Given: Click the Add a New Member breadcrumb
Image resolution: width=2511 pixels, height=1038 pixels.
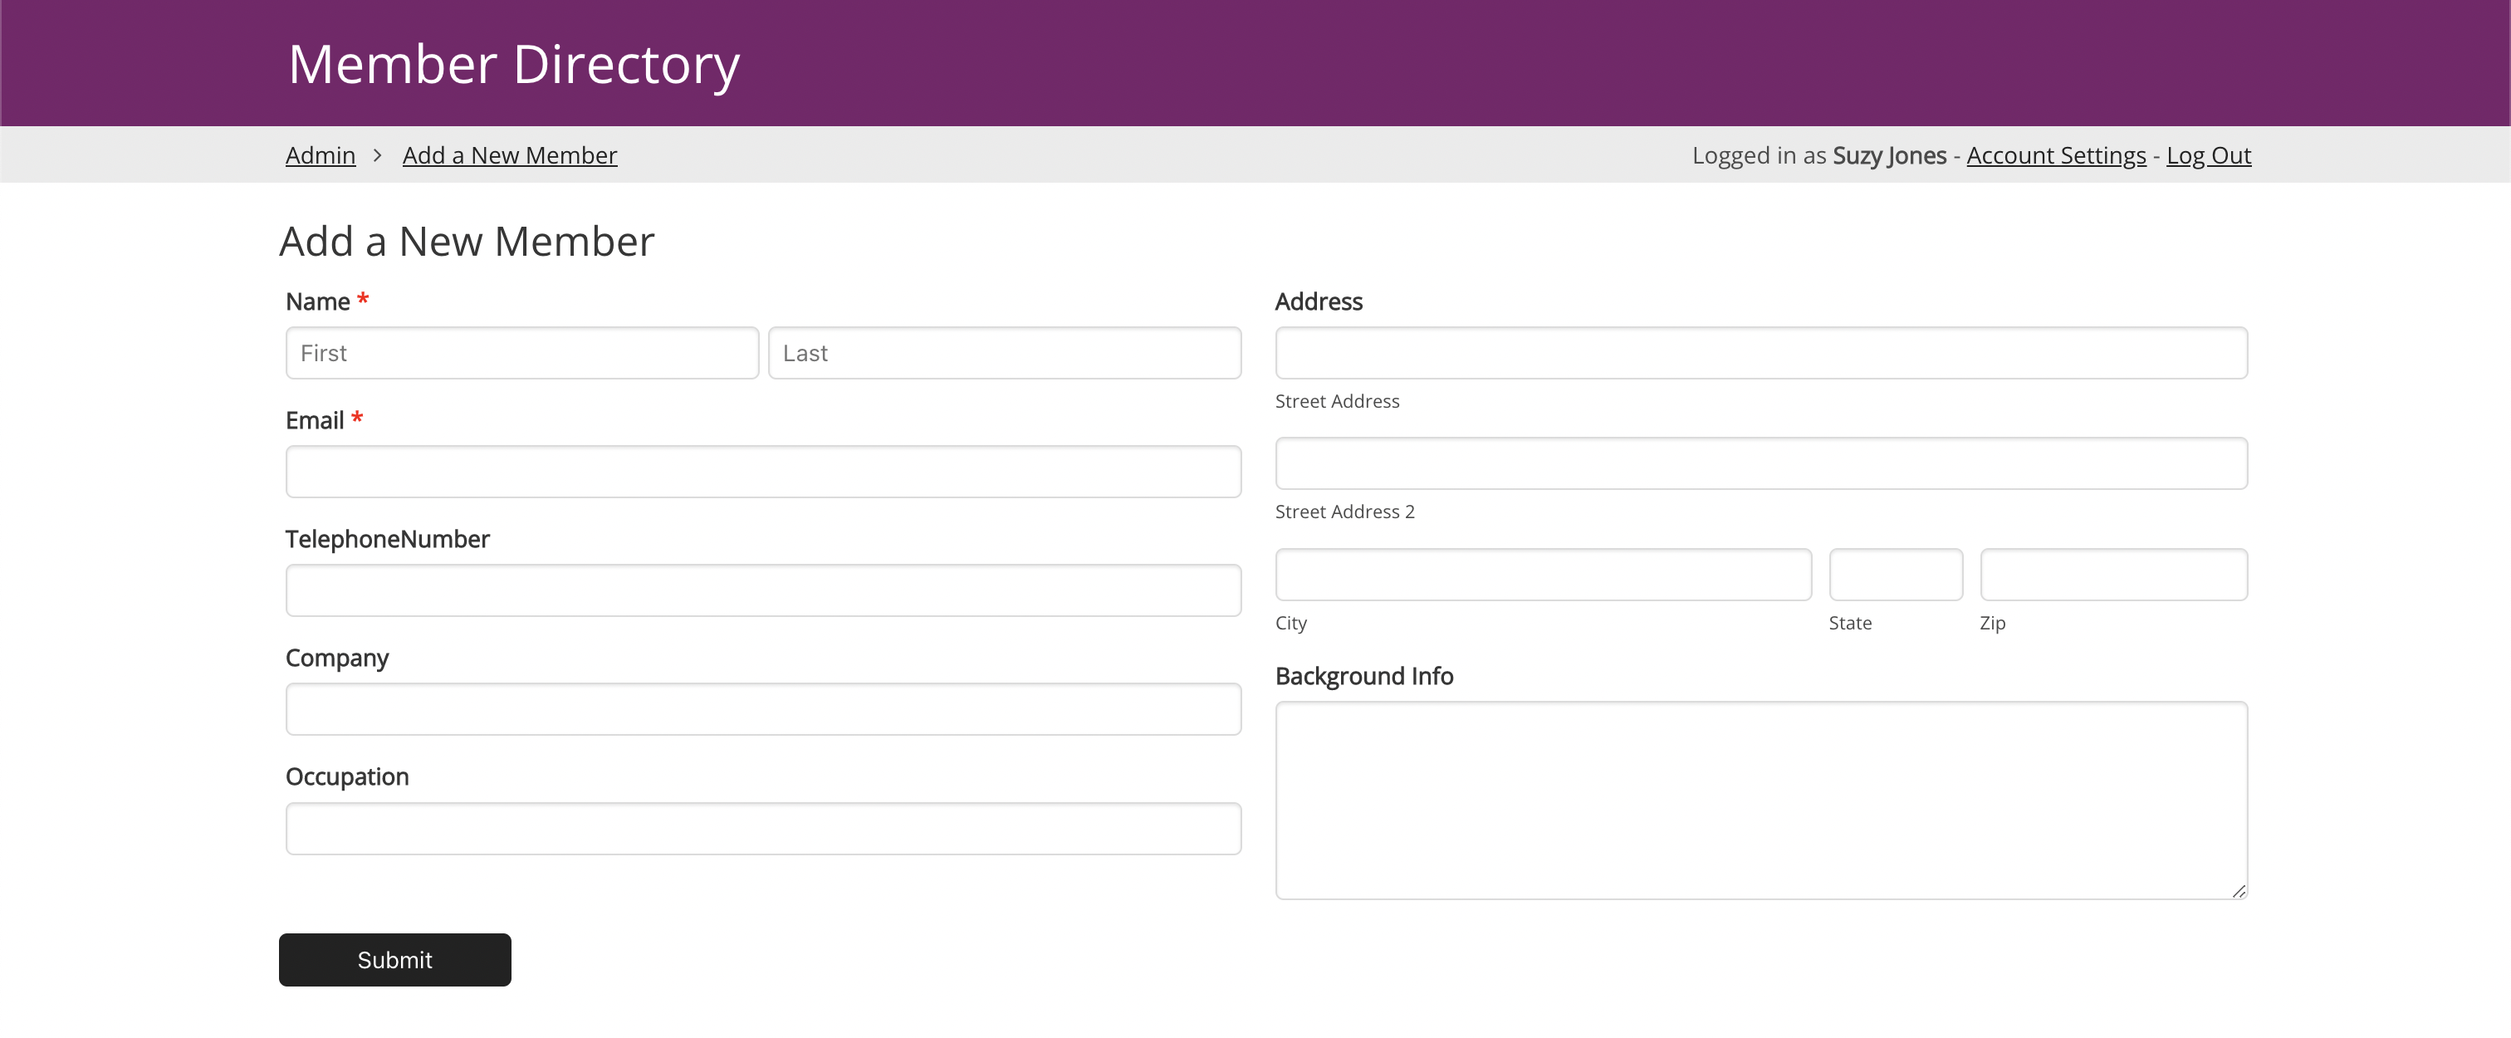Looking at the screenshot, I should pos(509,156).
